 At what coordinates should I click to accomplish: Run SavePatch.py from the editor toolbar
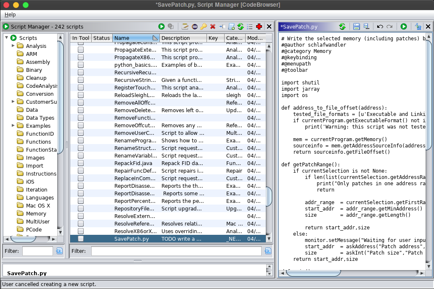pos(404,26)
